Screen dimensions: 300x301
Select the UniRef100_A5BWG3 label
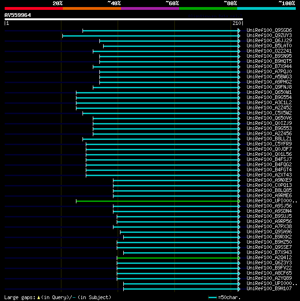coord(269,77)
